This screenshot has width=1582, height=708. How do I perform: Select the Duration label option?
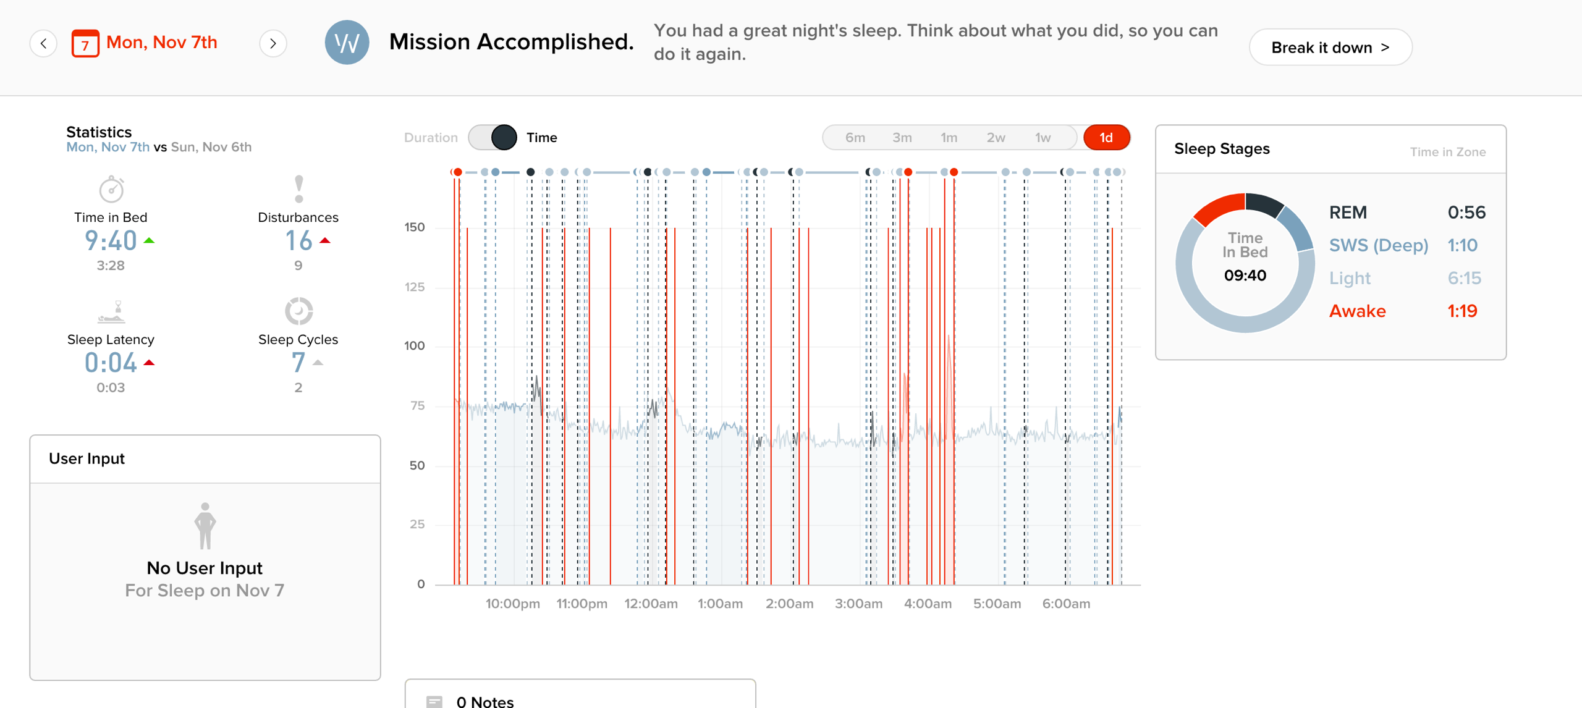(431, 137)
